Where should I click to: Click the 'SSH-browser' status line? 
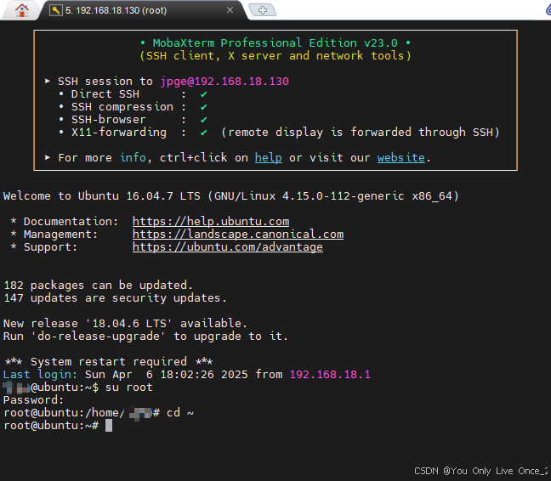click(133, 120)
